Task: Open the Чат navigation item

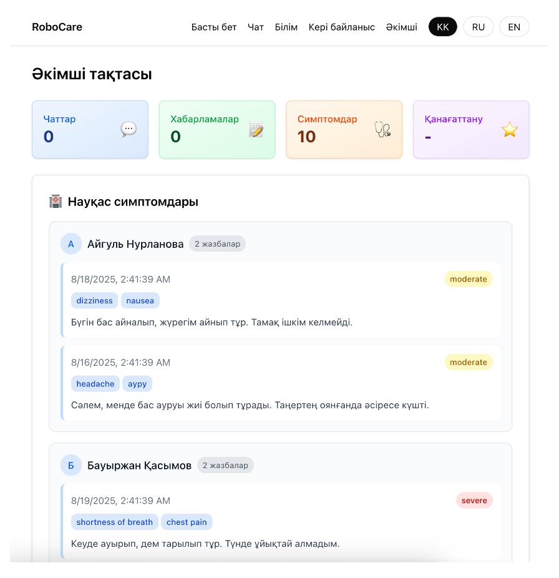Action: pyautogui.click(x=256, y=27)
